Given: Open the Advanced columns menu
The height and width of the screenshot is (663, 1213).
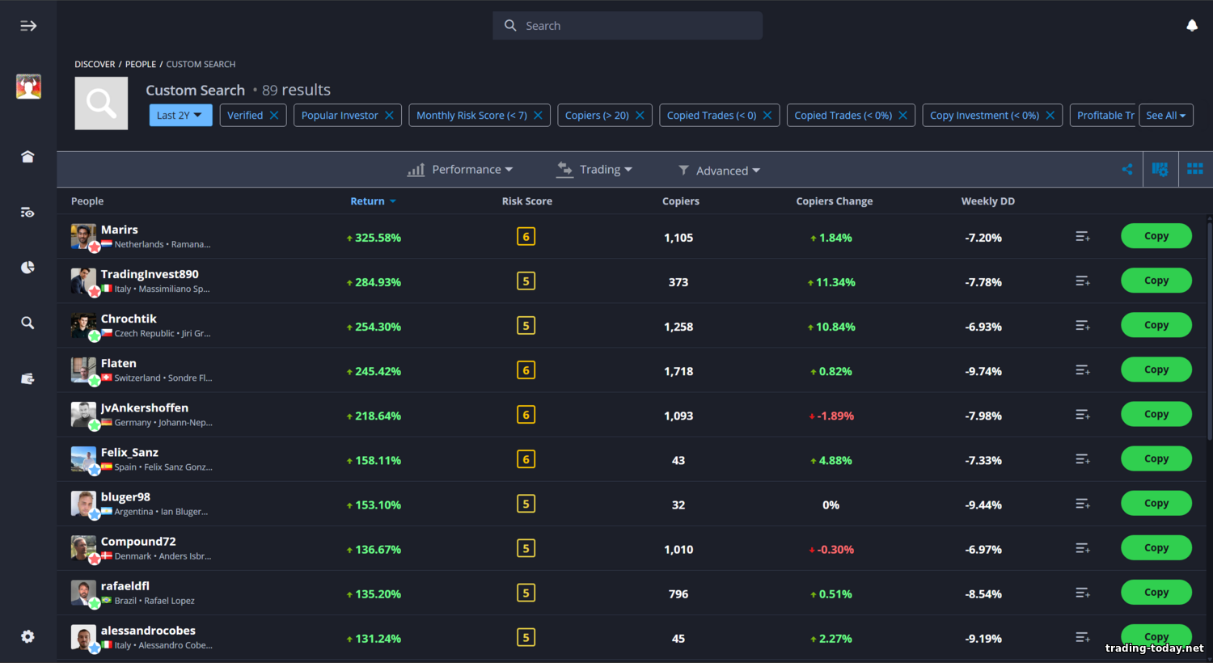Looking at the screenshot, I should (x=719, y=171).
